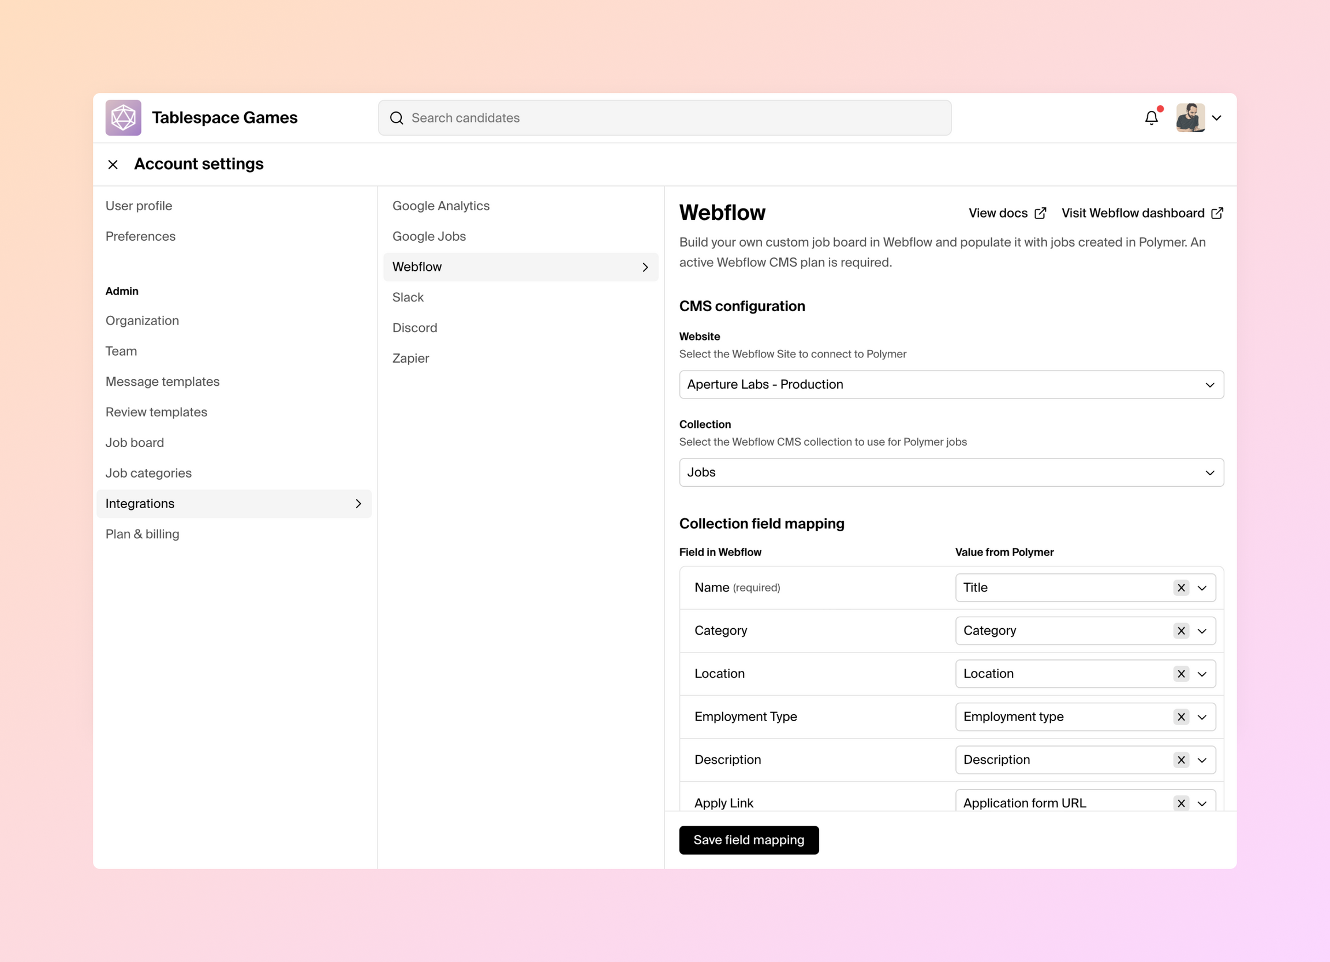Expand the account menu chevron

pyautogui.click(x=1217, y=118)
